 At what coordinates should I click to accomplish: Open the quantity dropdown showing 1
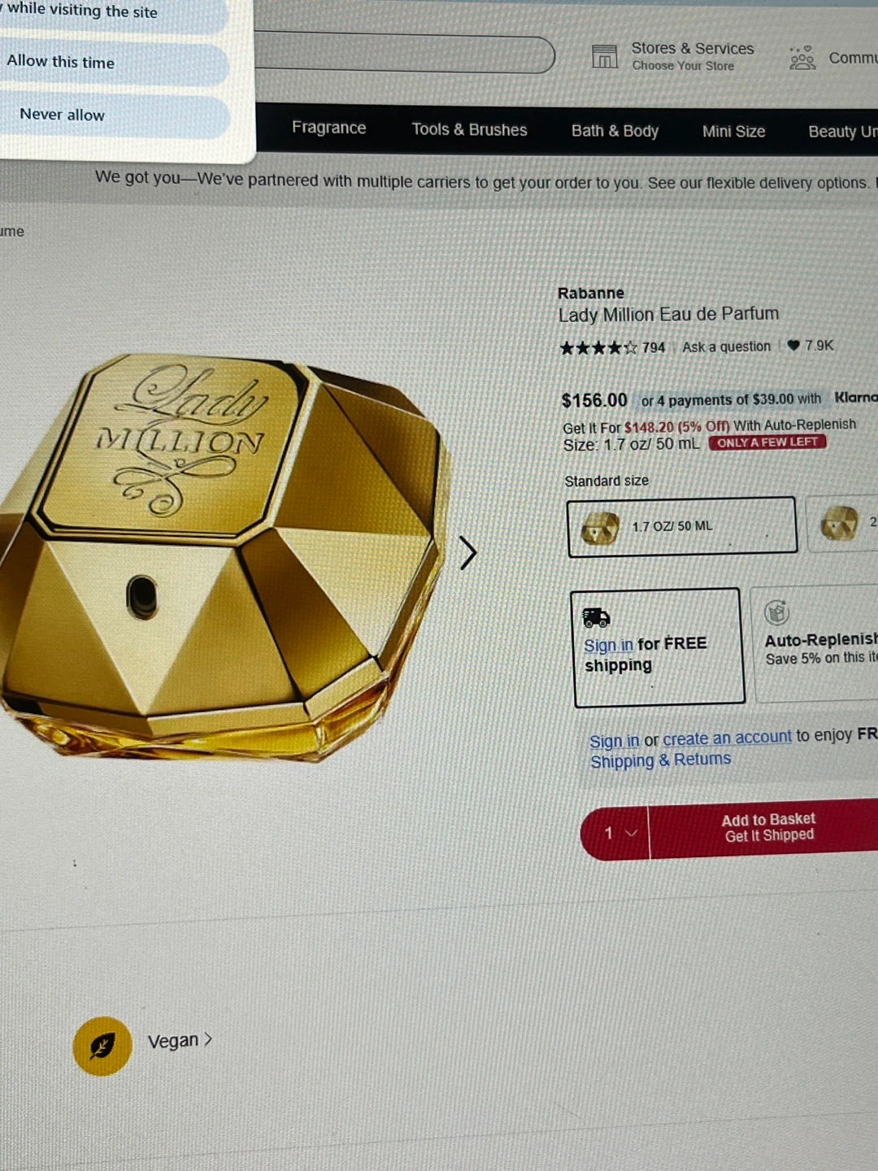(616, 833)
